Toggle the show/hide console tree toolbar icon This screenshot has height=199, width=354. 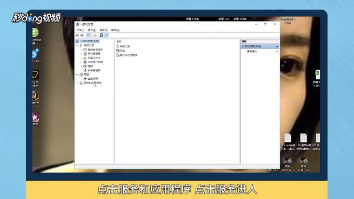pyautogui.click(x=89, y=36)
